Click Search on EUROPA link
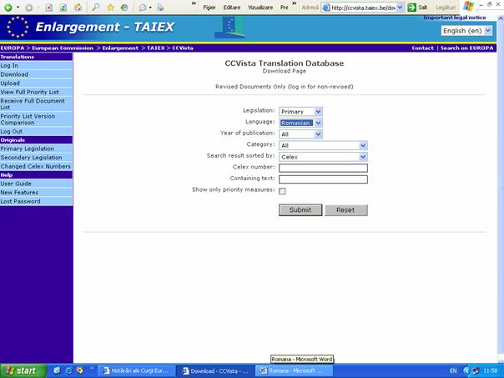The height and width of the screenshot is (378, 504). tap(466, 48)
